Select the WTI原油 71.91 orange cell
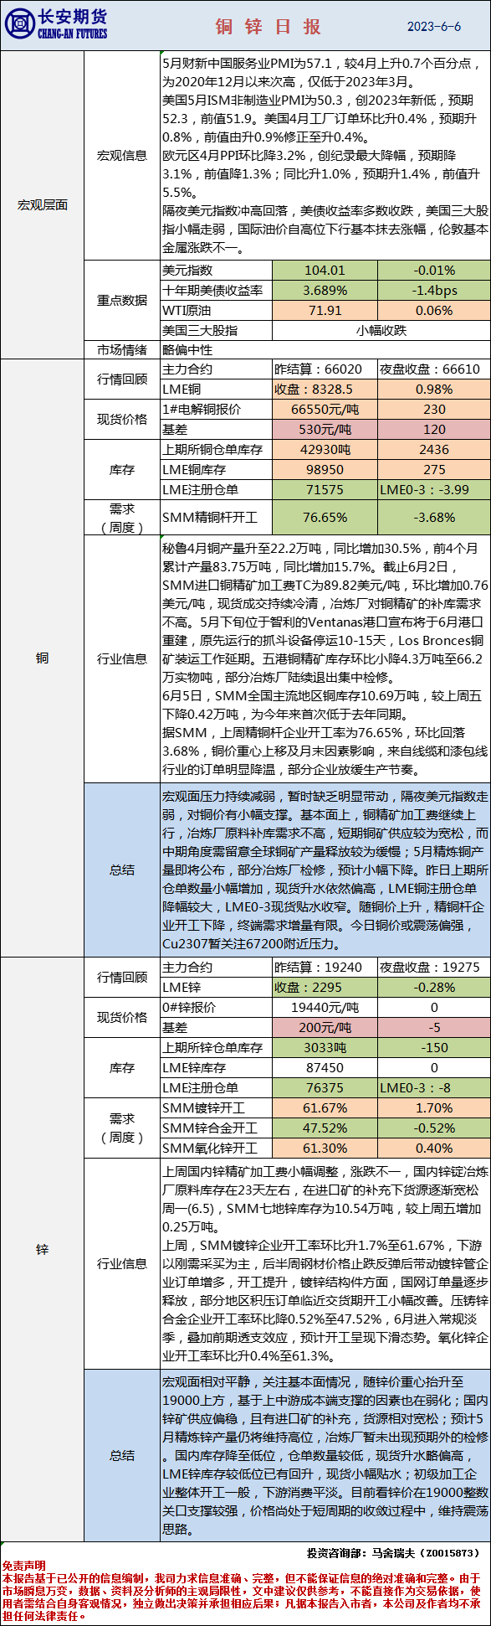Screen dimensions: 491x1626 pos(325,311)
